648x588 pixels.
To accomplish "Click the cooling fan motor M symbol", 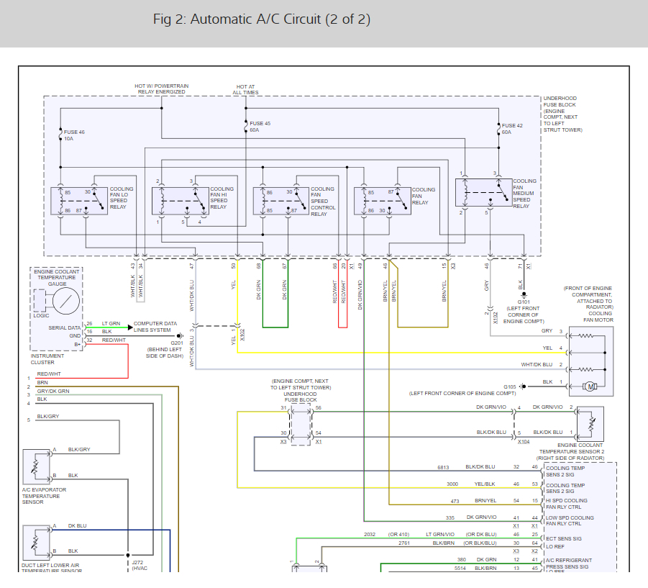I will click(590, 386).
